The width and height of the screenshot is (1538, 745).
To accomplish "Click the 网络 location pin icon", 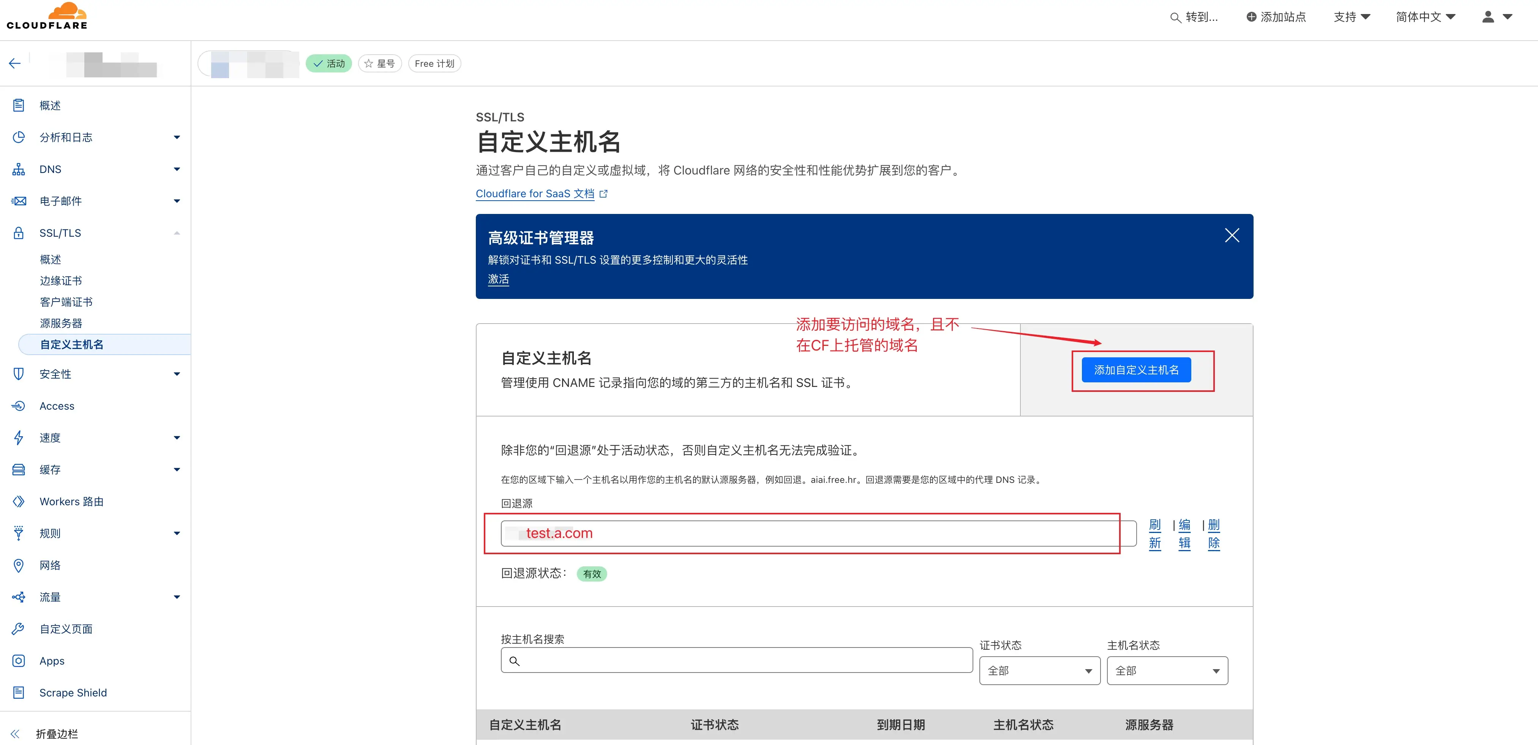I will [19, 566].
